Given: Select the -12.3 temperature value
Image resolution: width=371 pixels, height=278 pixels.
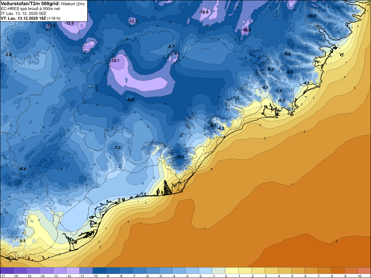Looking at the screenshot, I should (x=133, y=21).
